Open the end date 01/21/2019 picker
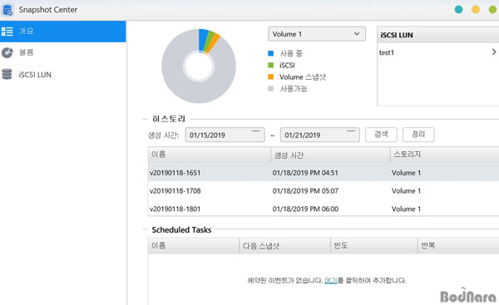 (320, 135)
